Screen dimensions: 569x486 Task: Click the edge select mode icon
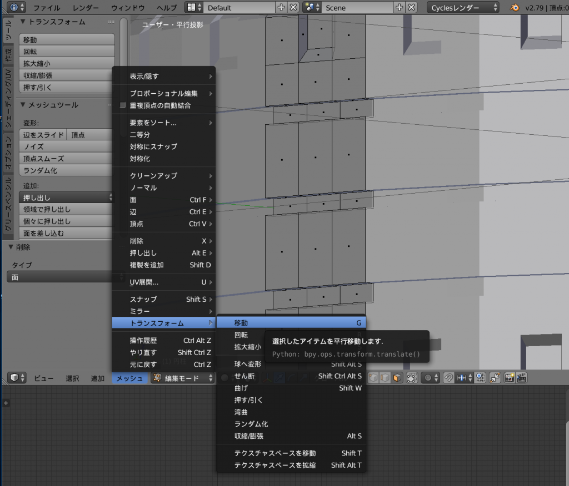point(386,378)
